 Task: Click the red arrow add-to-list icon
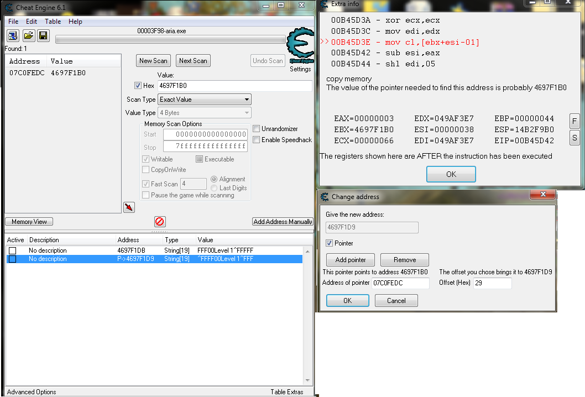pyautogui.click(x=129, y=207)
